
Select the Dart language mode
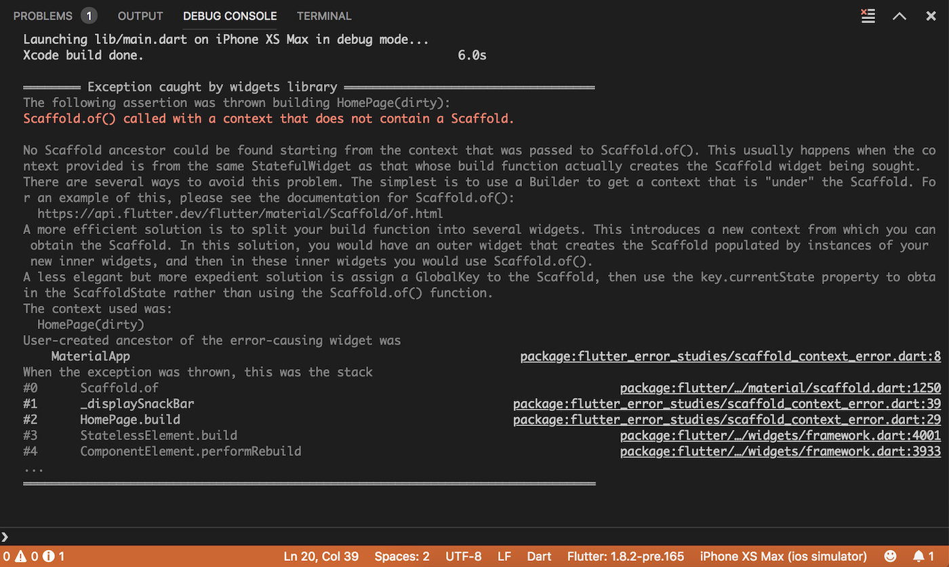pos(539,556)
